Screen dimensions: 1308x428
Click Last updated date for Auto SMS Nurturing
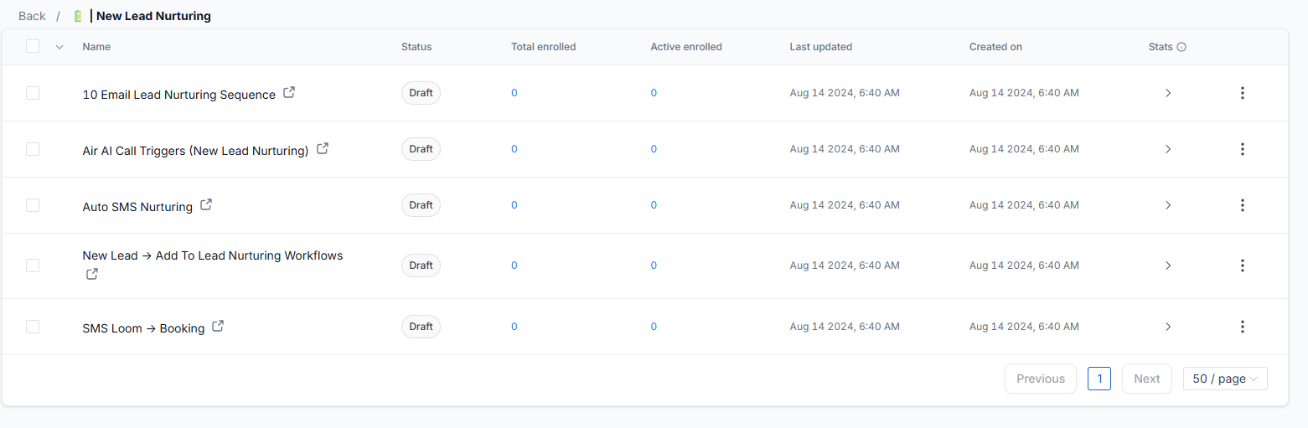[x=845, y=205]
